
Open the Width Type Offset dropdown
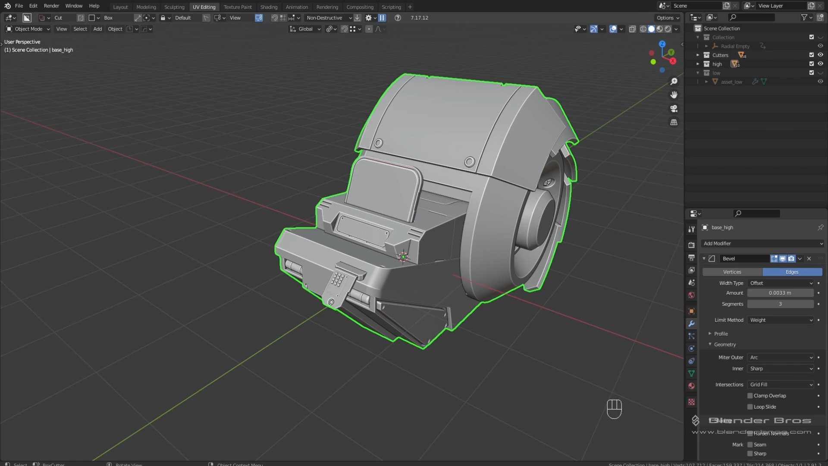click(x=781, y=283)
